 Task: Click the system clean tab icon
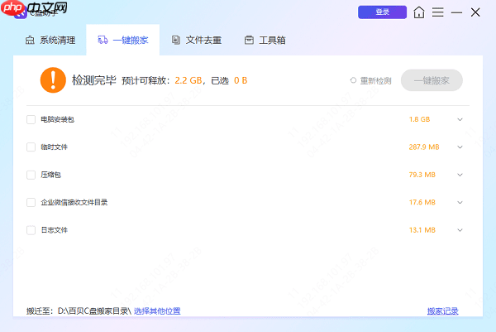tap(30, 41)
